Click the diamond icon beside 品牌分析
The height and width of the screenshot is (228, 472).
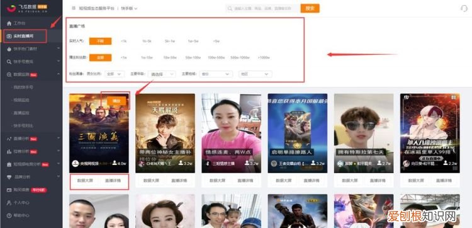[x=9, y=177]
